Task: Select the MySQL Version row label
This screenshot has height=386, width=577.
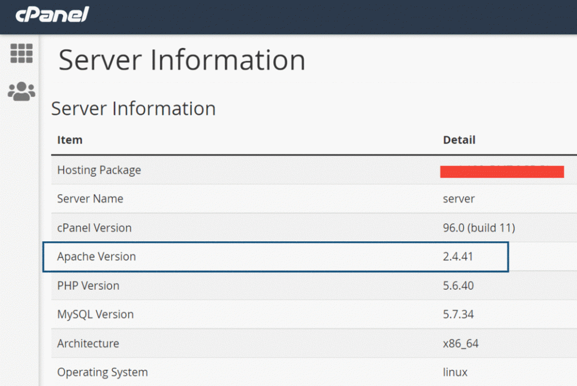Action: coord(95,315)
